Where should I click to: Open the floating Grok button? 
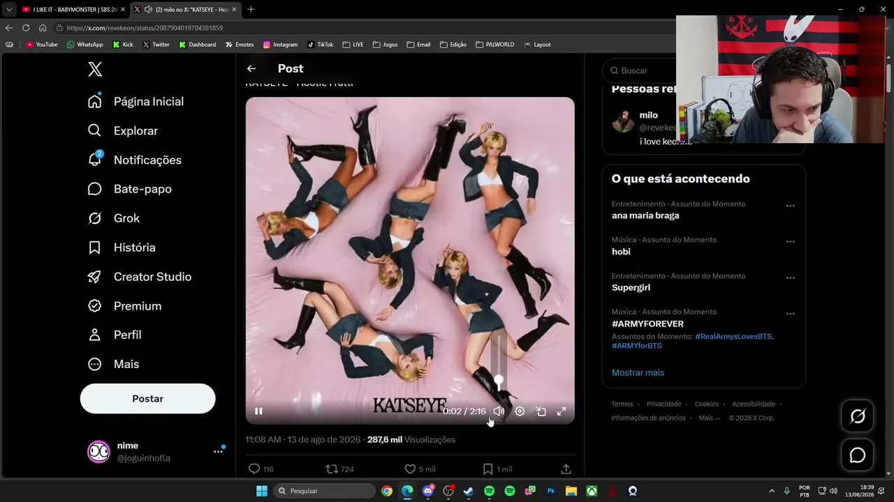point(857,416)
